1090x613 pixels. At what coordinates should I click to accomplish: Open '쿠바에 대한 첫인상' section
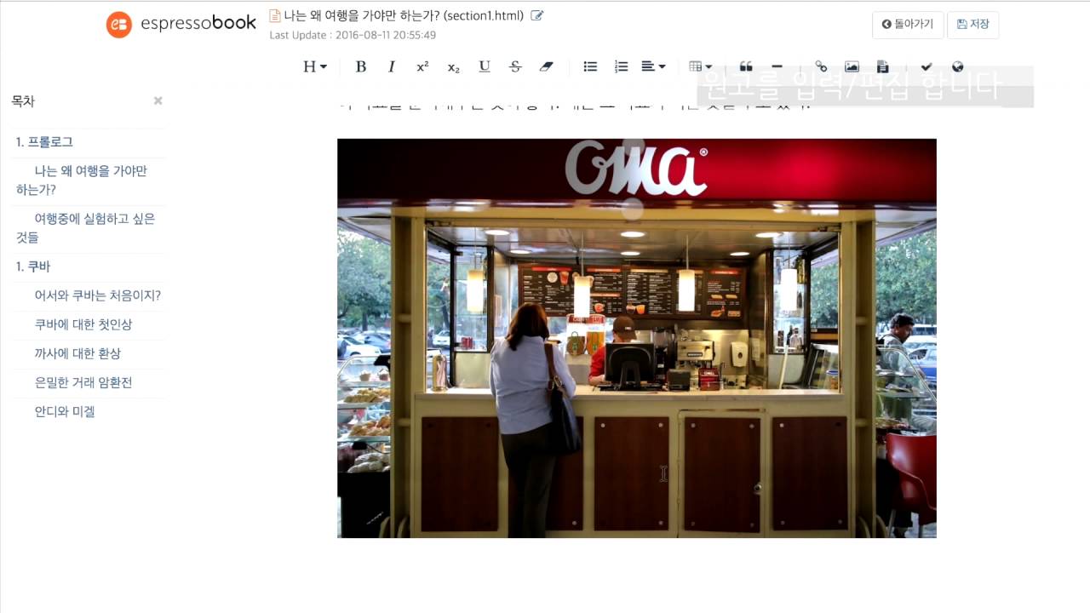pyautogui.click(x=83, y=324)
